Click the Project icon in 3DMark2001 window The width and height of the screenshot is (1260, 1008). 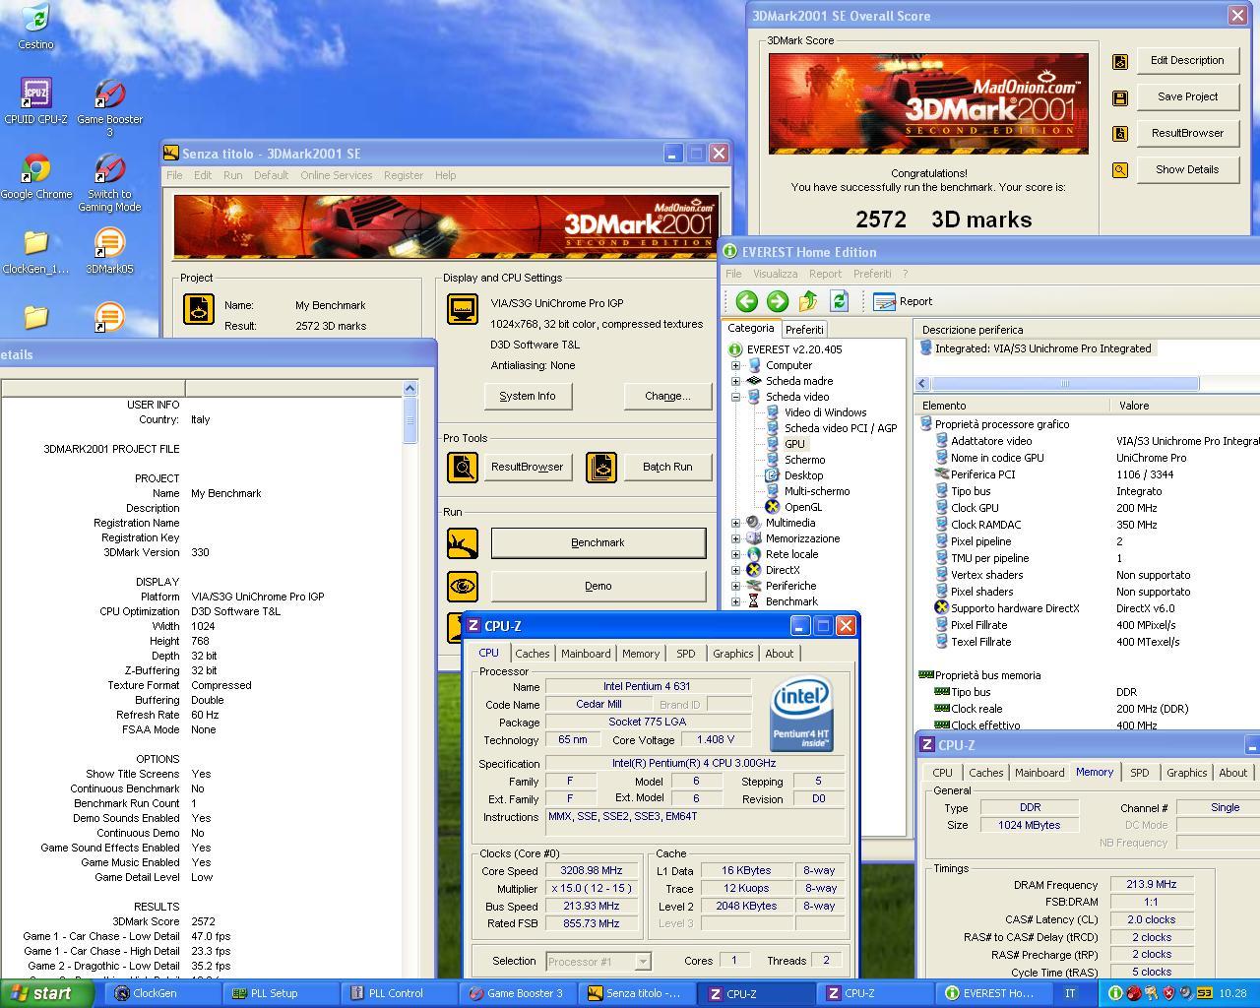pyautogui.click(x=199, y=309)
